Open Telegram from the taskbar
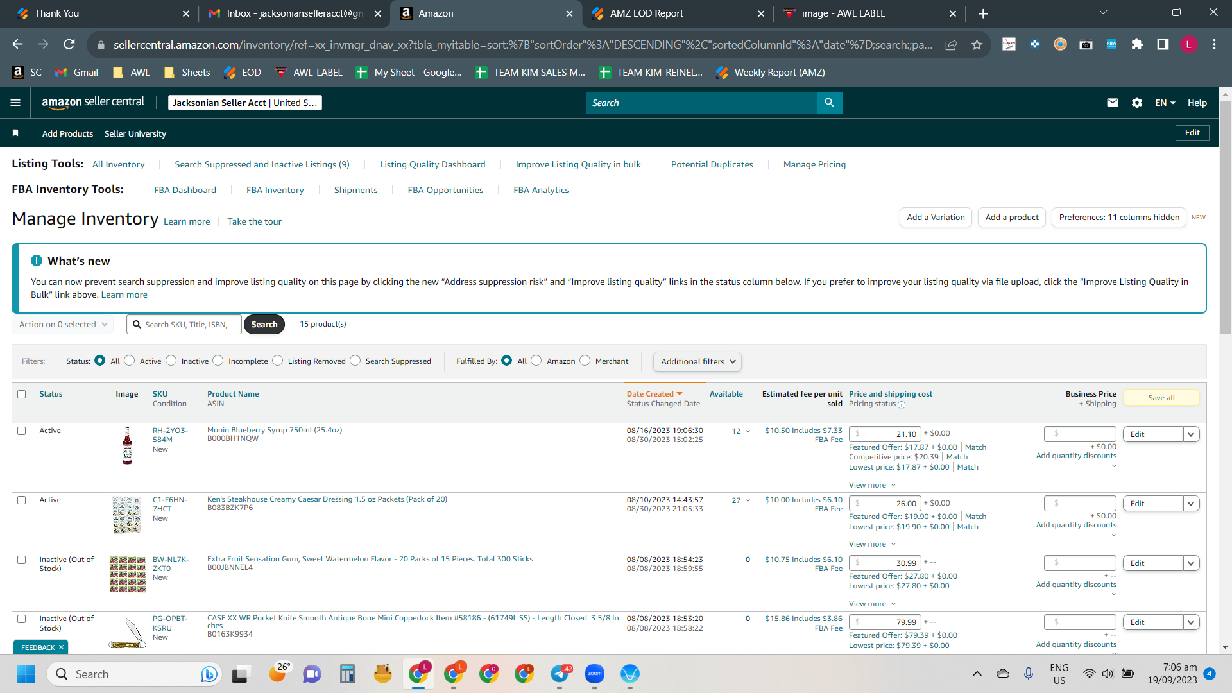The image size is (1232, 693). pos(560,674)
